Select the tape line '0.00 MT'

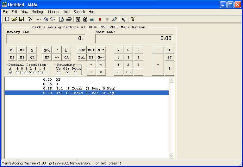pyautogui.click(x=87, y=80)
